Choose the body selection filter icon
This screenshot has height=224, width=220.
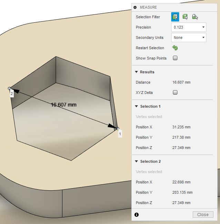tap(185, 17)
